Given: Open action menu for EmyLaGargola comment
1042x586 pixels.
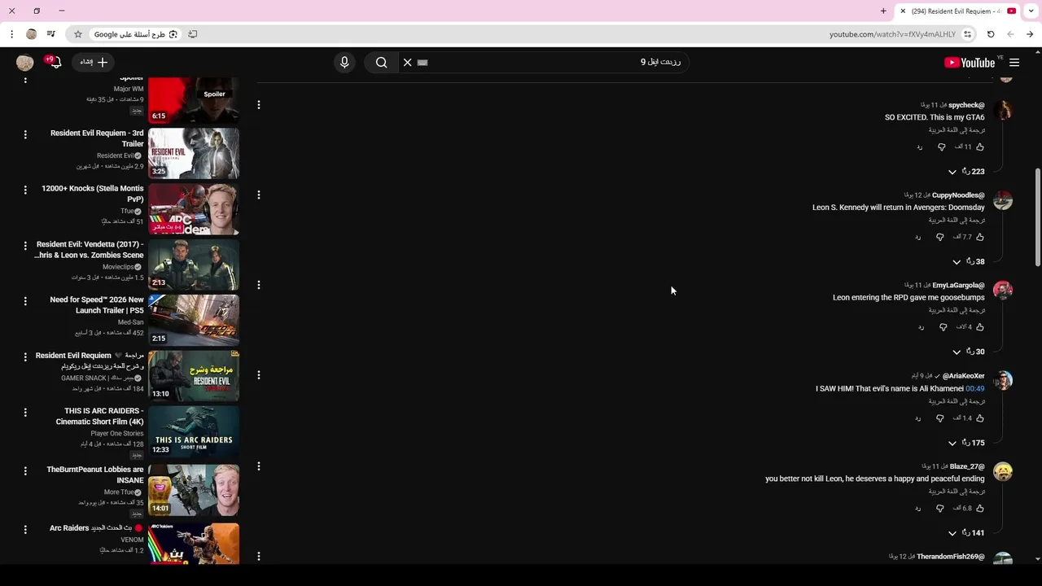Looking at the screenshot, I should coord(259,285).
